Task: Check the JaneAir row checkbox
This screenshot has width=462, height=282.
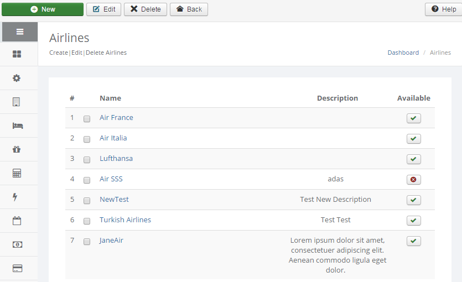Action: pos(87,242)
